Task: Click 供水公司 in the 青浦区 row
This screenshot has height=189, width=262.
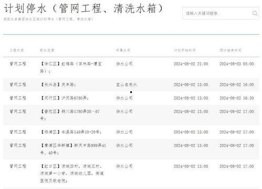Action: pyautogui.click(x=124, y=146)
